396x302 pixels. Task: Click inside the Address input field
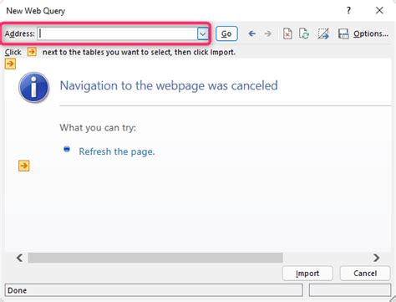[x=117, y=33]
